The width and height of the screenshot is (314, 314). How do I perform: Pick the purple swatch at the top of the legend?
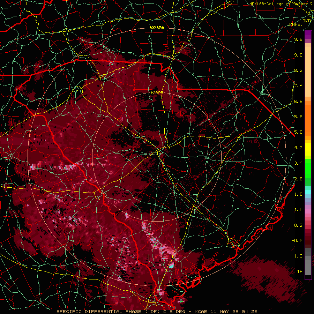(x=308, y=35)
